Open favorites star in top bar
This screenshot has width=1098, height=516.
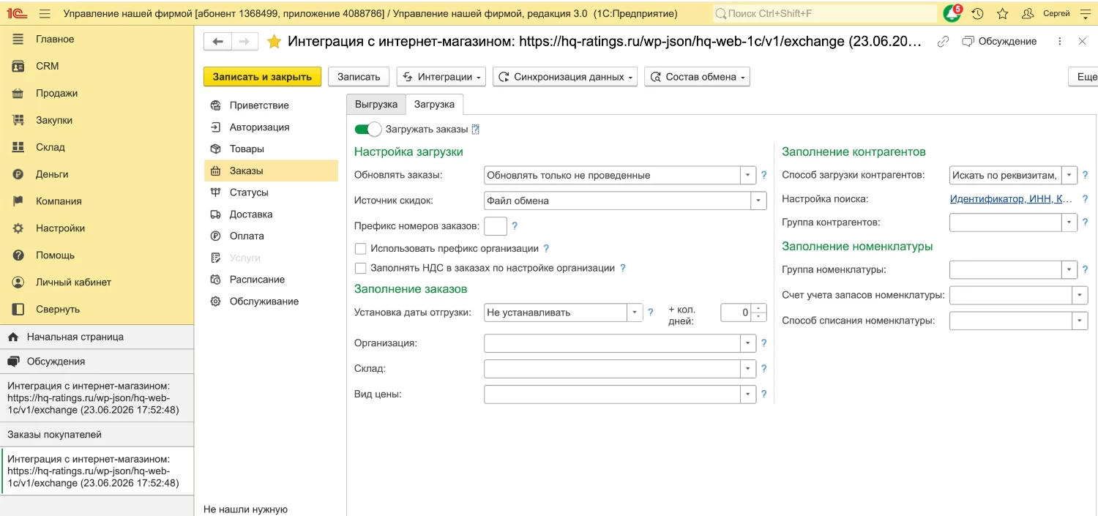click(x=1002, y=14)
